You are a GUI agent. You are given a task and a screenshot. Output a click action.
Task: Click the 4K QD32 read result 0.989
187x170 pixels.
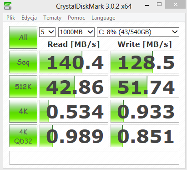pos(74,136)
